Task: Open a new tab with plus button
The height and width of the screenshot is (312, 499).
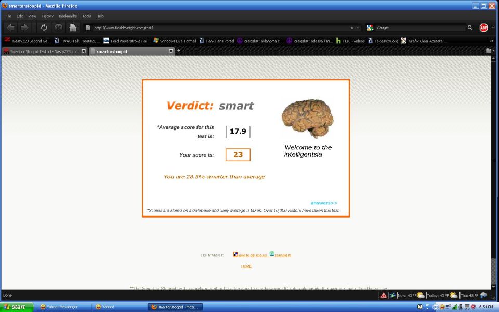Action: 178,50
